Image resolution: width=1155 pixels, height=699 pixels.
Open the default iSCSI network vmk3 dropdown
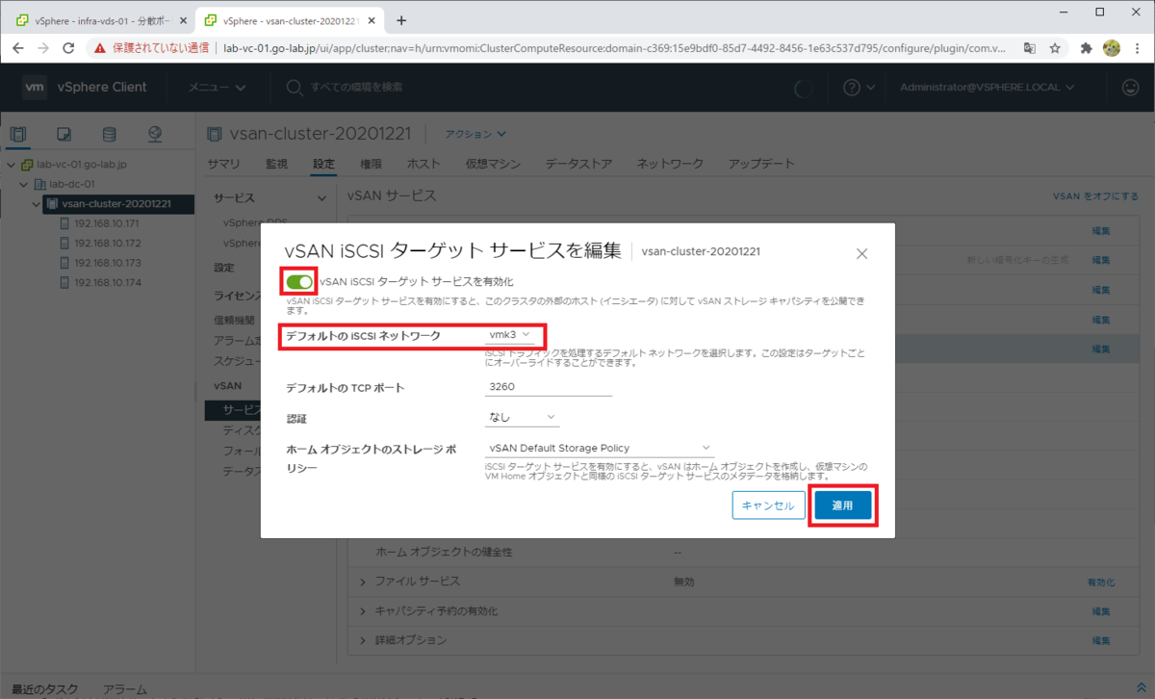click(510, 335)
